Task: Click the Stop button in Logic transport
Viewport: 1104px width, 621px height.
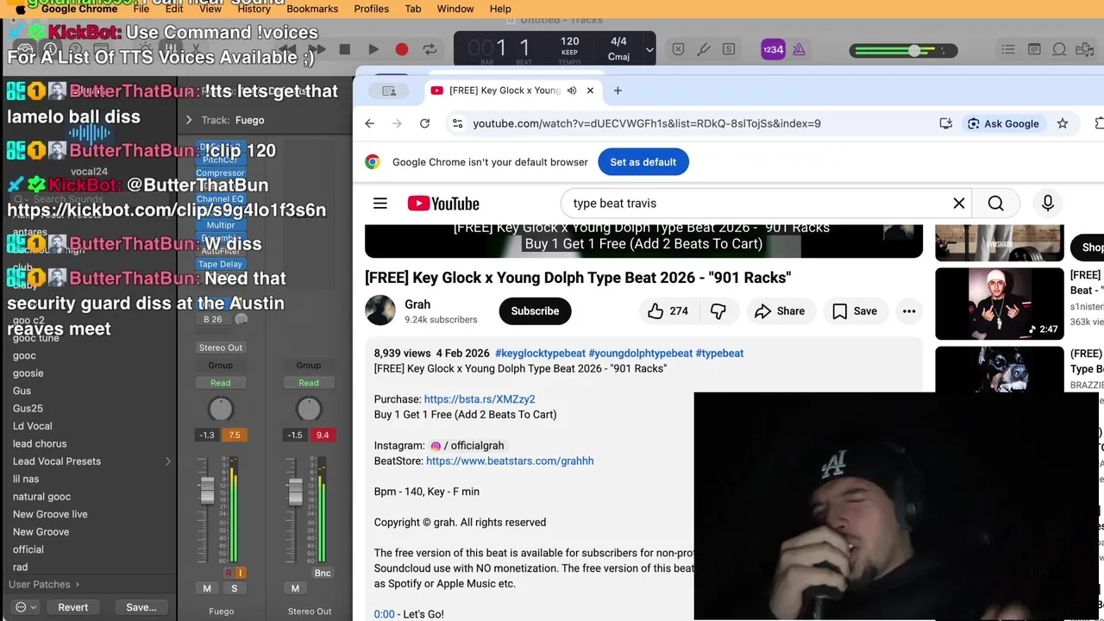Action: click(x=345, y=50)
